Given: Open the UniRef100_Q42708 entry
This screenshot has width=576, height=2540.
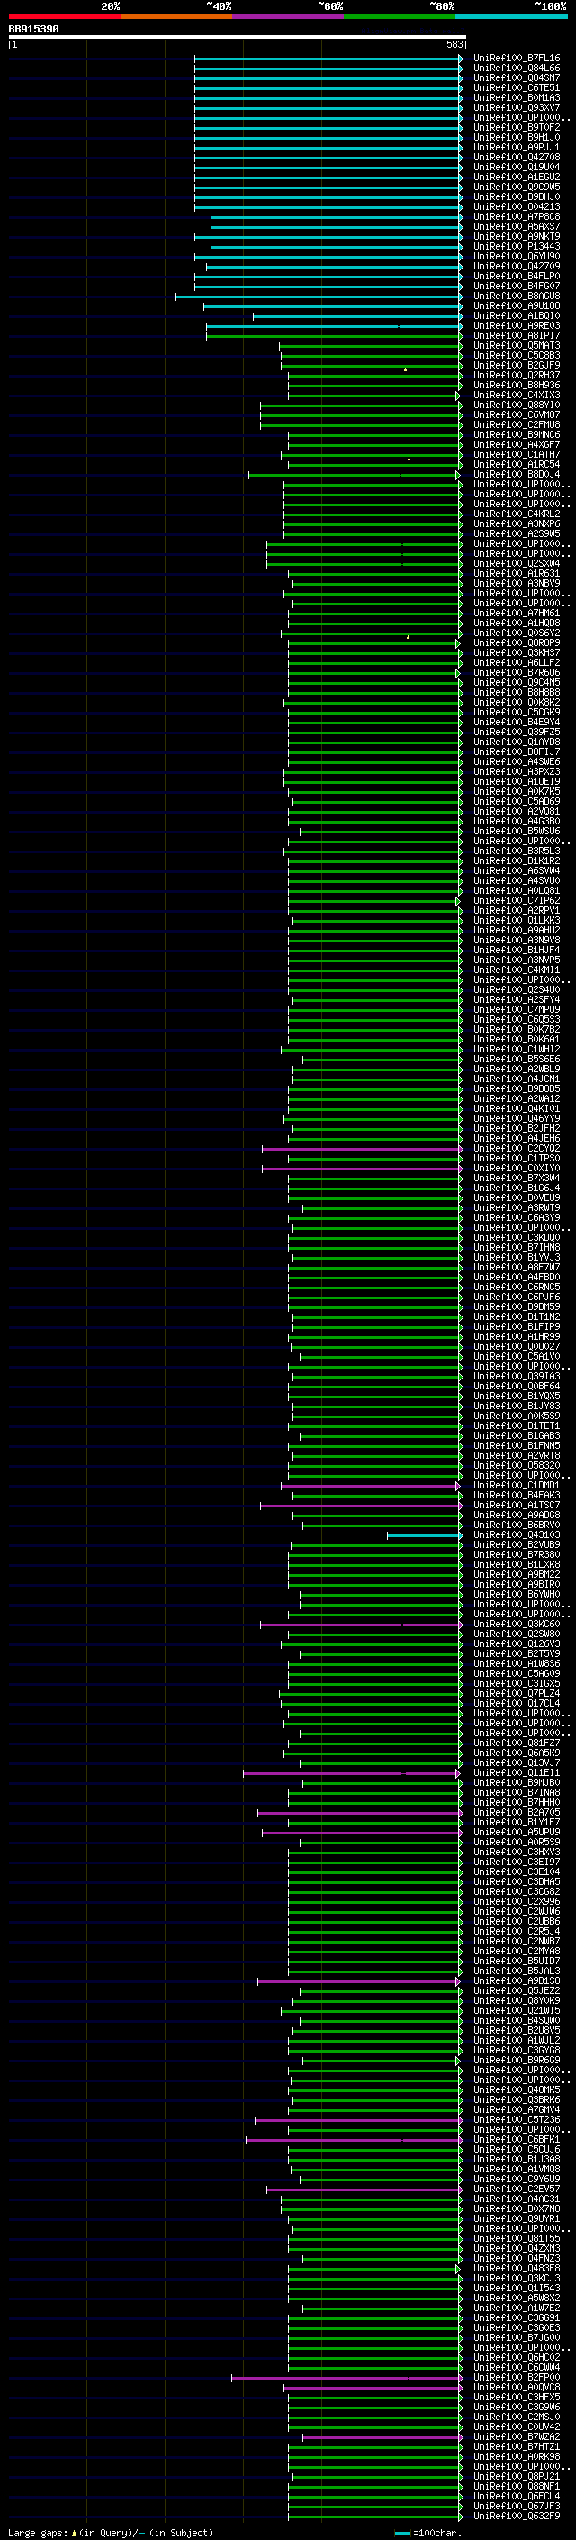Looking at the screenshot, I should 517,158.
